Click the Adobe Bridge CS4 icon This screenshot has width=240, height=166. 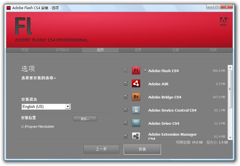136,97
